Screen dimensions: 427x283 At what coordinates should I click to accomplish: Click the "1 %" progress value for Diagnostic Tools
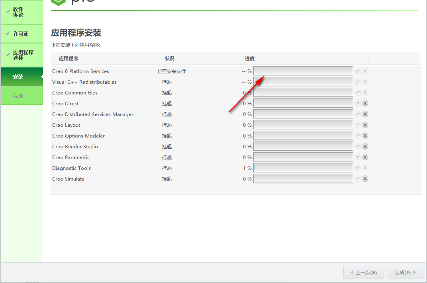pos(247,168)
